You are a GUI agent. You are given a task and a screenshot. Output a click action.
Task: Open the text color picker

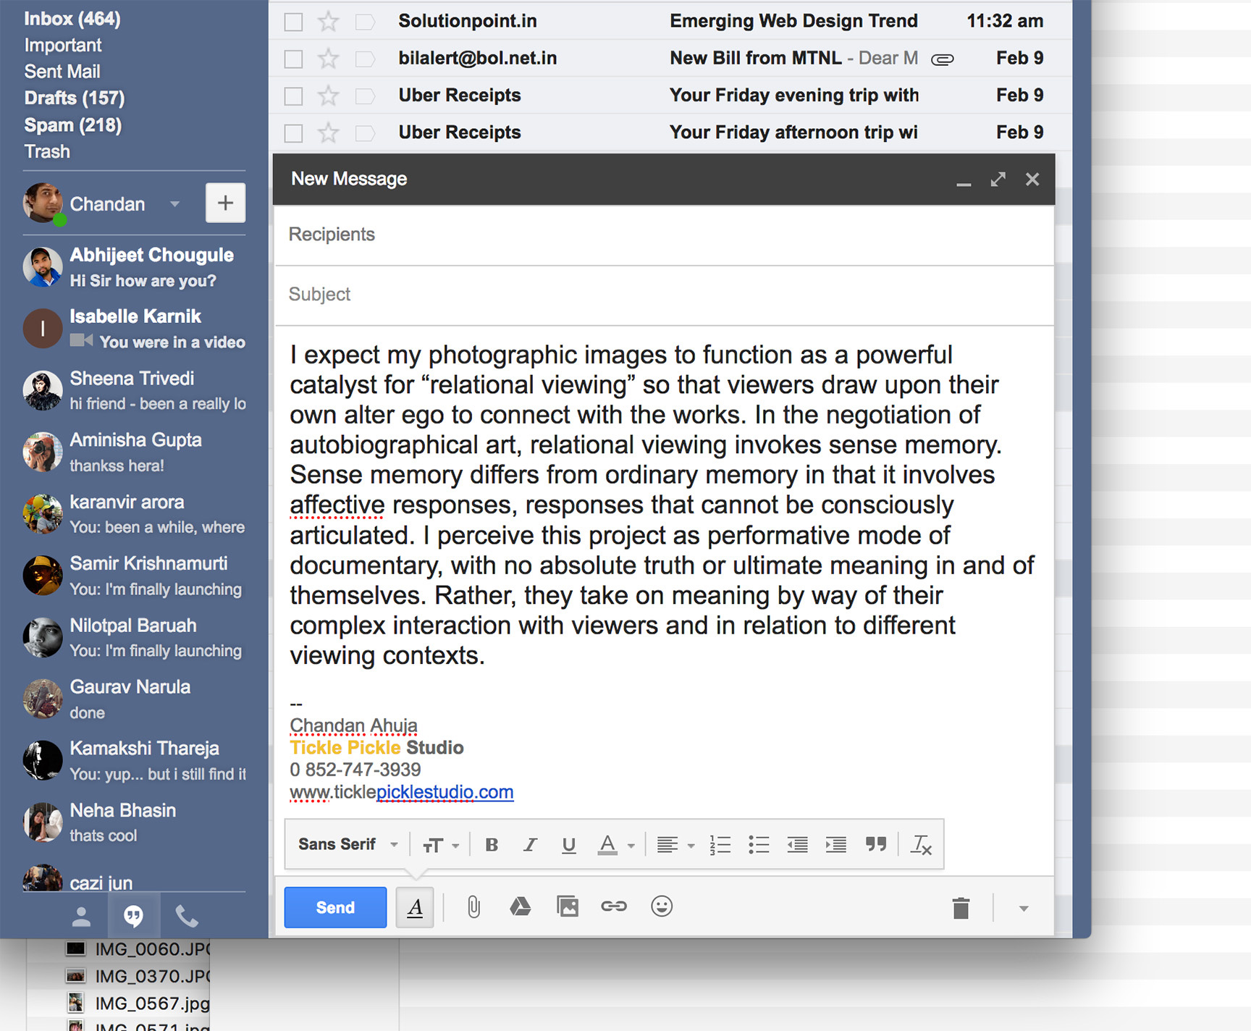(x=615, y=845)
